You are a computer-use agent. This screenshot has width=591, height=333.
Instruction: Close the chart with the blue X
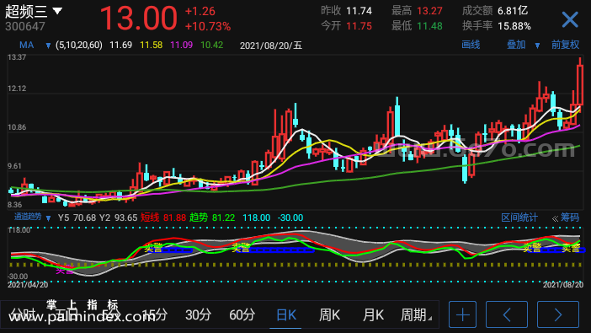pyautogui.click(x=569, y=19)
